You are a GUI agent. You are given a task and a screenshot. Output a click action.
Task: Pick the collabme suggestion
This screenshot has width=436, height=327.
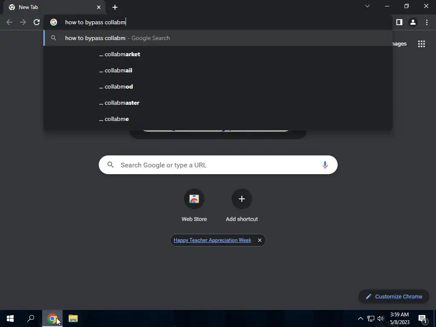pos(218,119)
